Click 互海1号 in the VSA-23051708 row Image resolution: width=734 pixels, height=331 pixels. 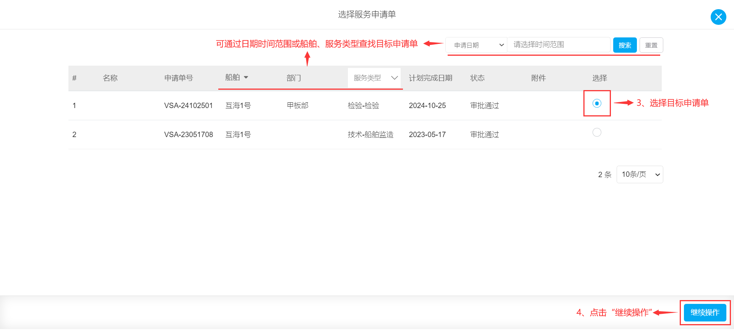pos(238,134)
